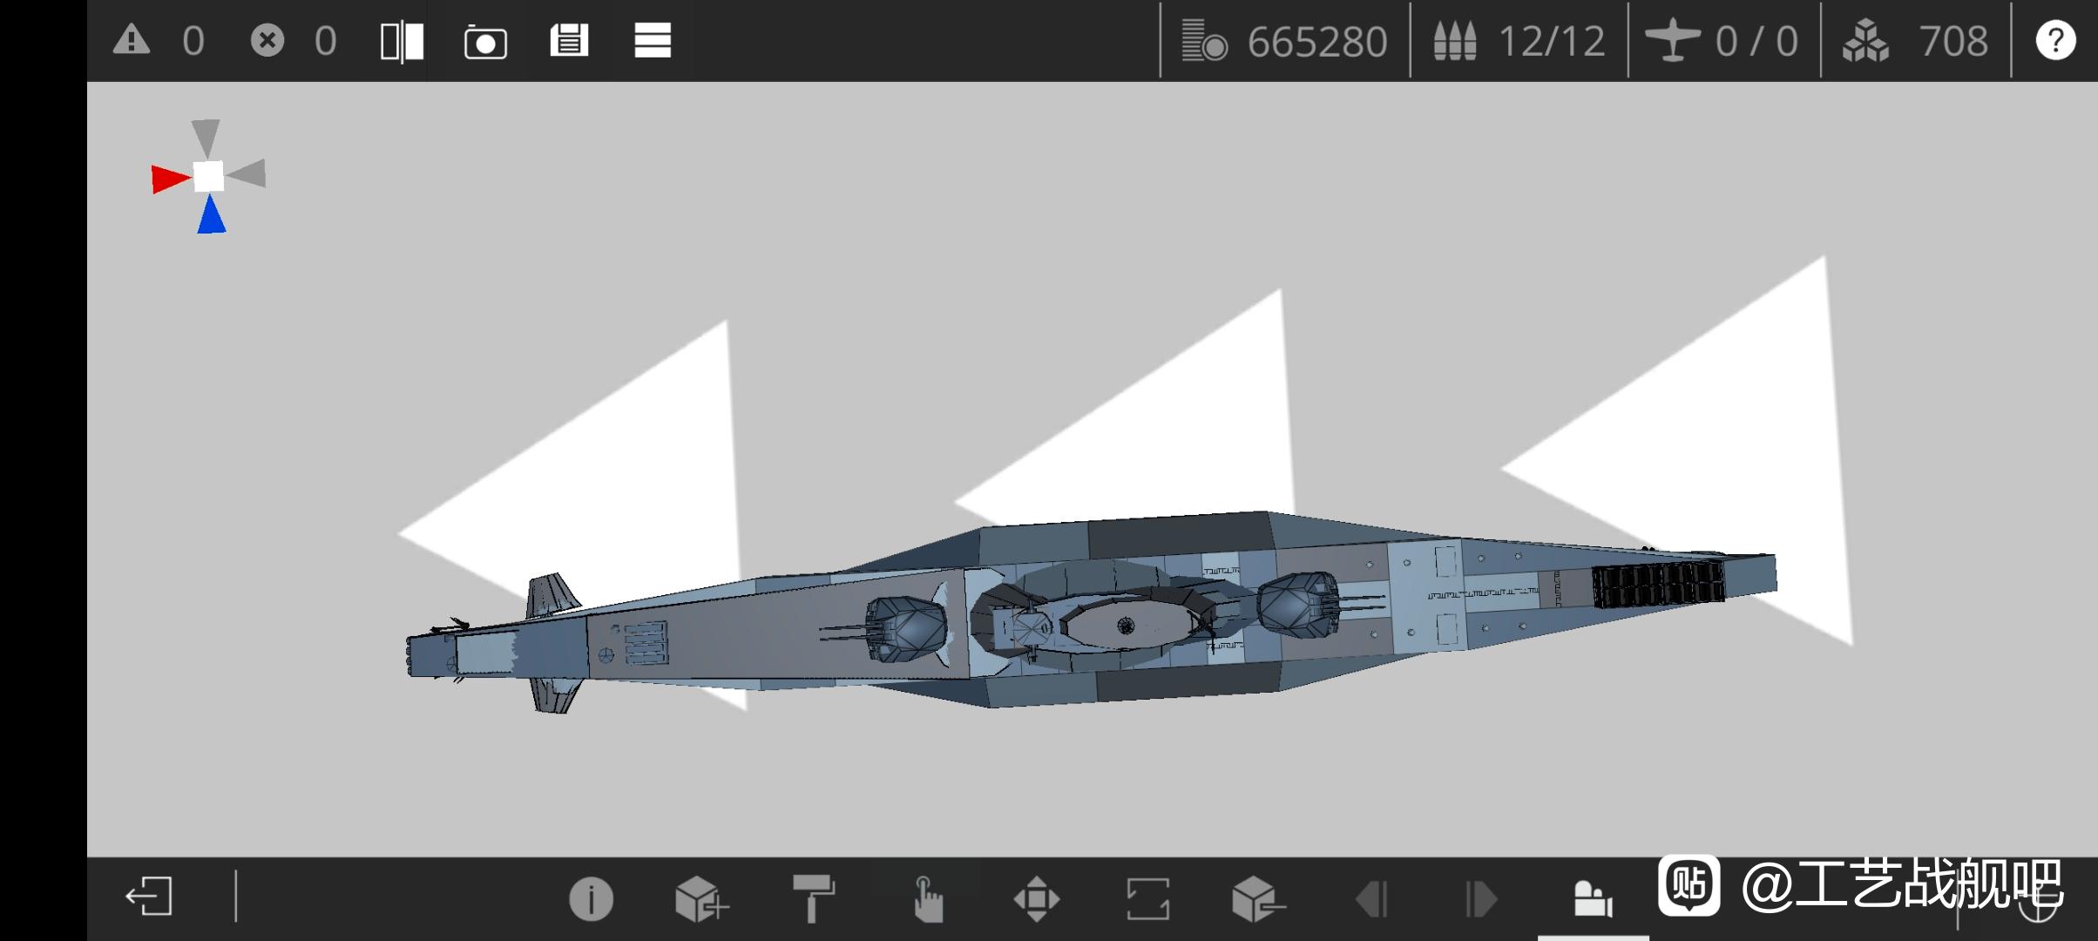This screenshot has width=2098, height=941.
Task: Click the undo step-back arrow
Action: tap(1370, 898)
